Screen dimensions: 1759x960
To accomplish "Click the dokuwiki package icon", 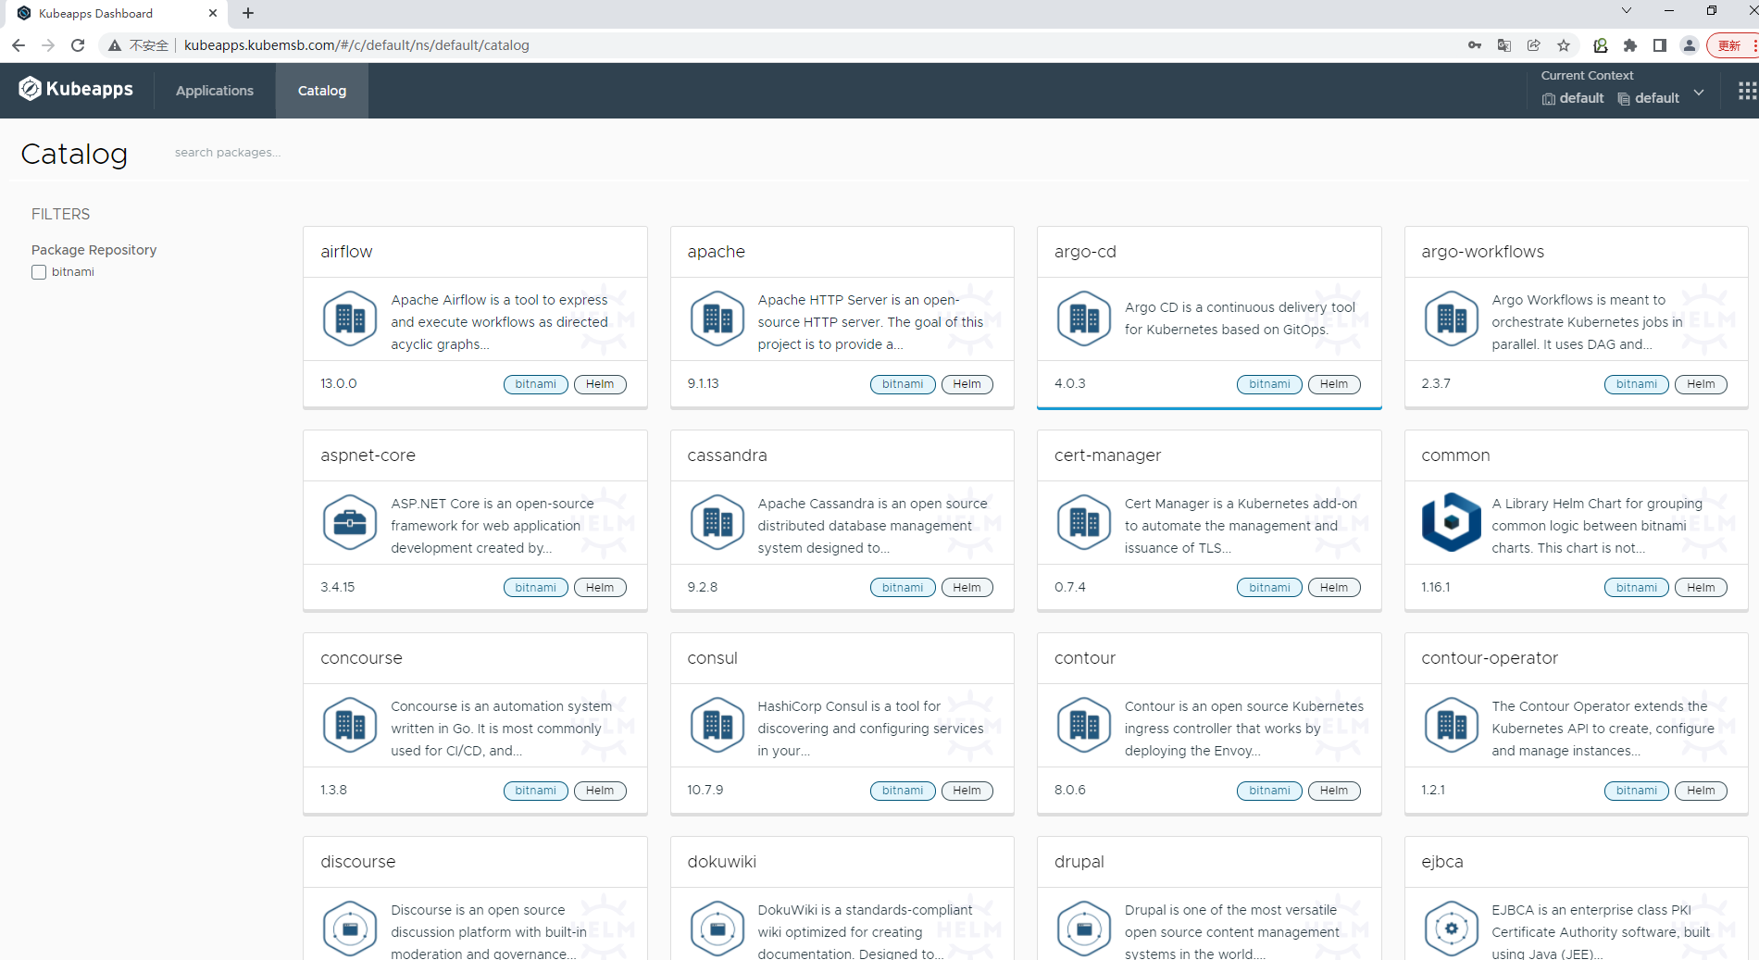I will click(x=717, y=929).
